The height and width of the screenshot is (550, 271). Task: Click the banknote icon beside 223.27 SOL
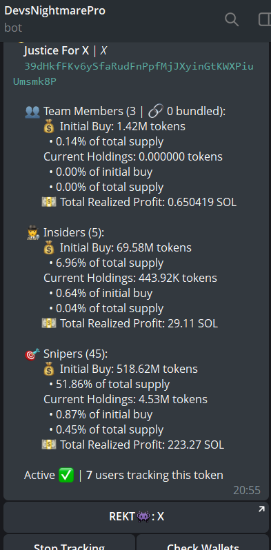49,445
